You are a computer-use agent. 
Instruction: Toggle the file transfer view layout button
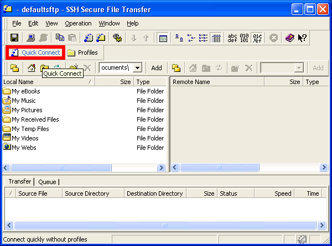point(163,38)
